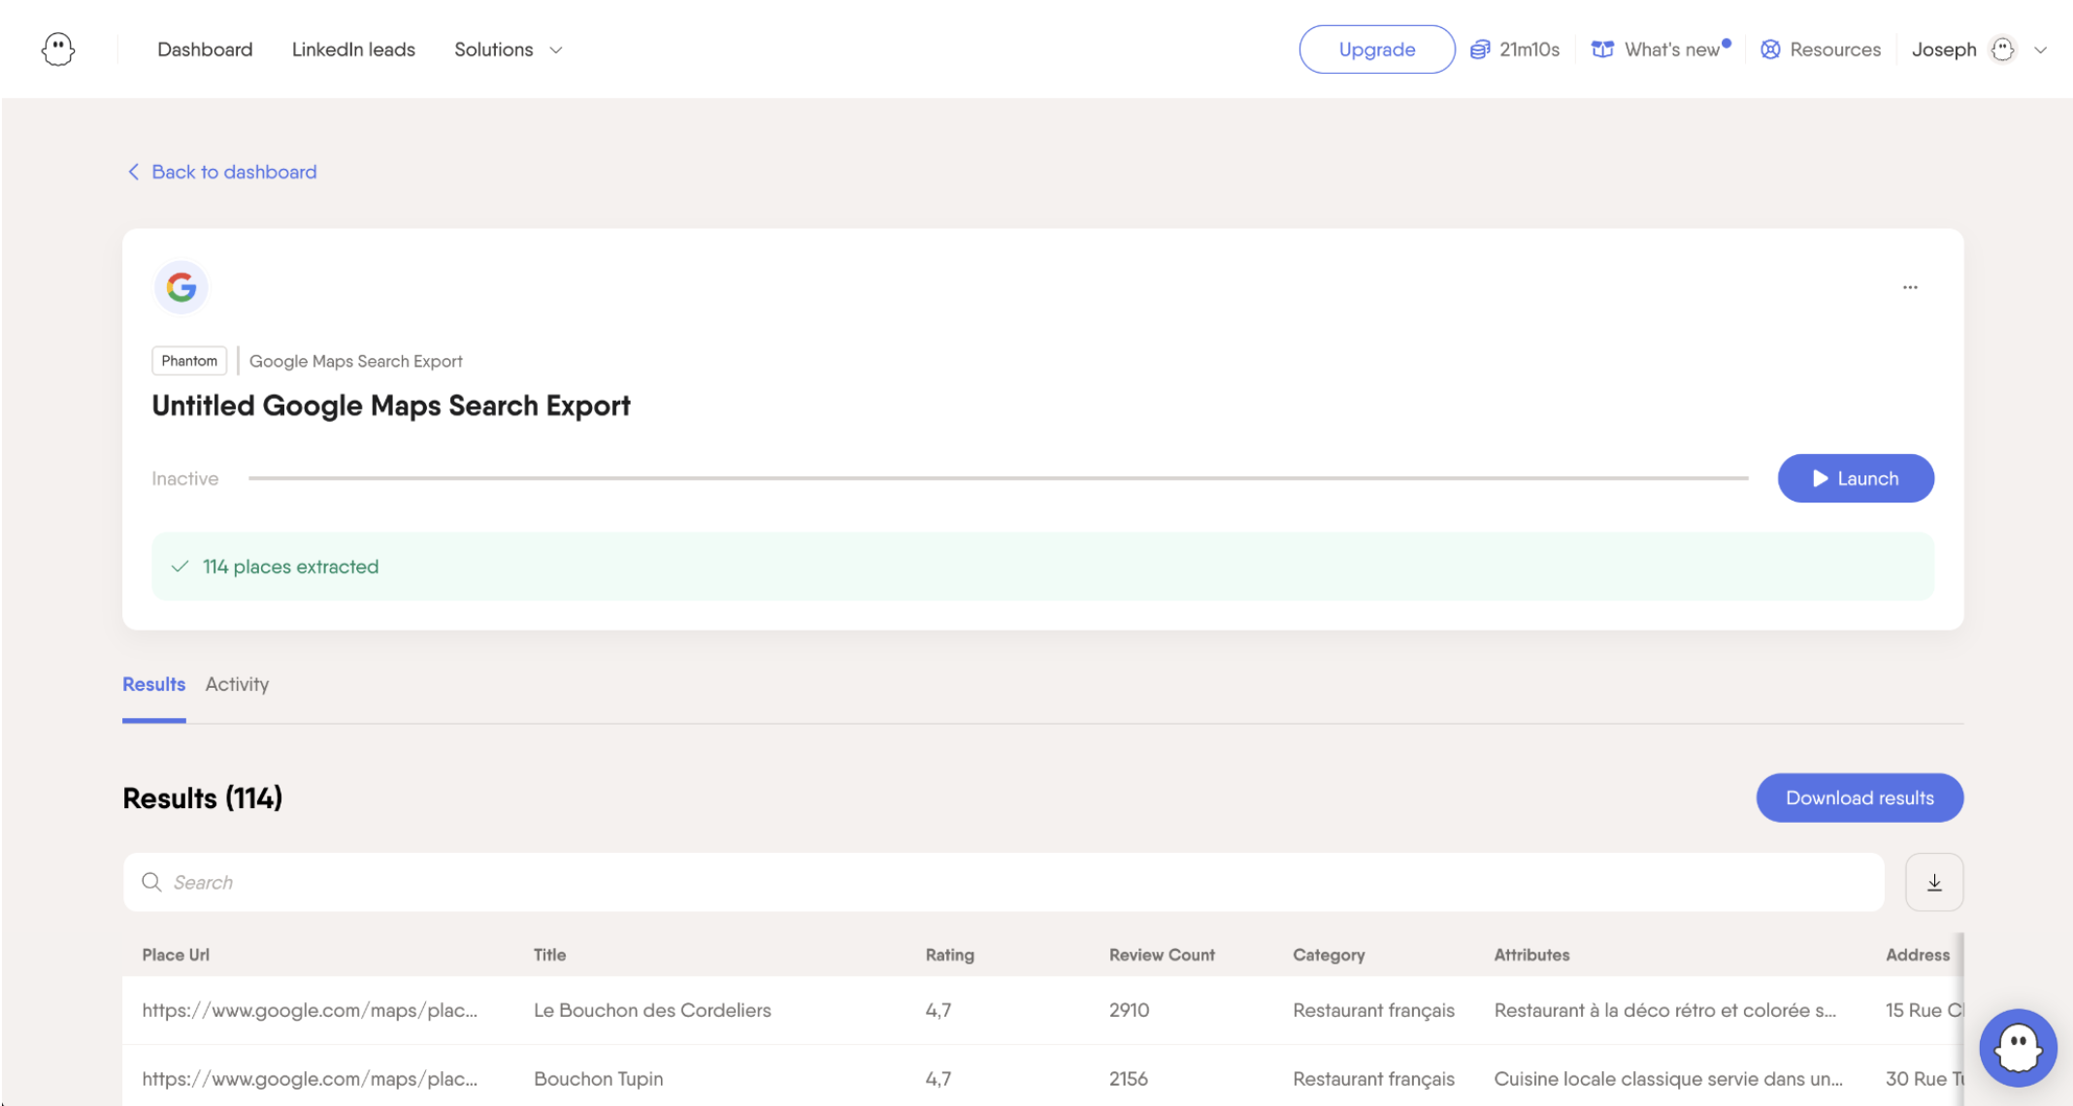Viewport: 2073px width, 1106px height.
Task: Select the Le Bouchon des Cordeliers title
Action: 652,1010
